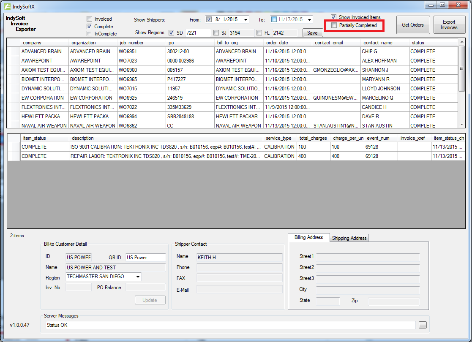Click the QB ID text field

tap(145, 258)
